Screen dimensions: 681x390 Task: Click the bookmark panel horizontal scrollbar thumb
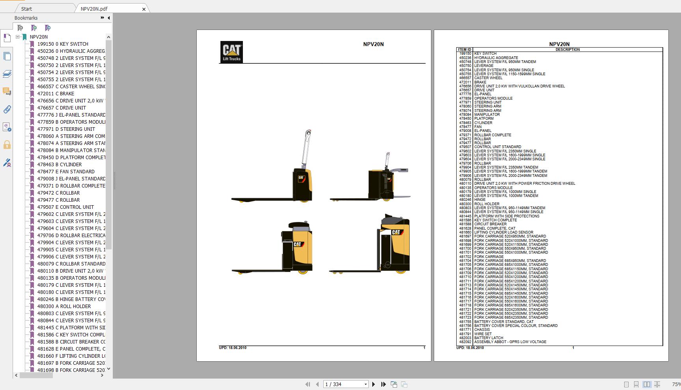click(x=36, y=375)
